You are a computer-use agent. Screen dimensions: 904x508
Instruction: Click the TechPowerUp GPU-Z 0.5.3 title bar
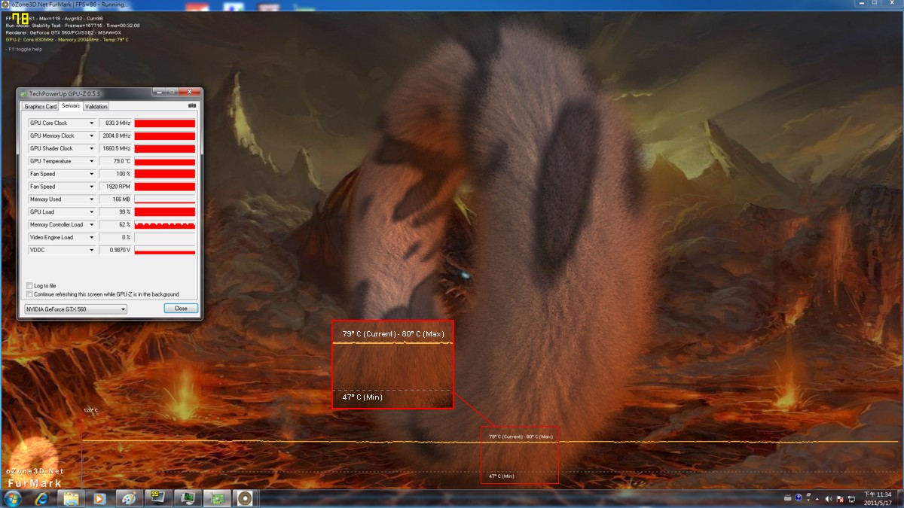(108, 93)
